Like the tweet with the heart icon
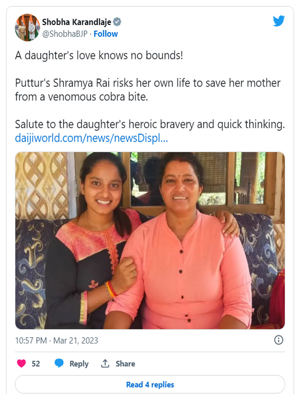This screenshot has width=302, height=394. pos(21,364)
